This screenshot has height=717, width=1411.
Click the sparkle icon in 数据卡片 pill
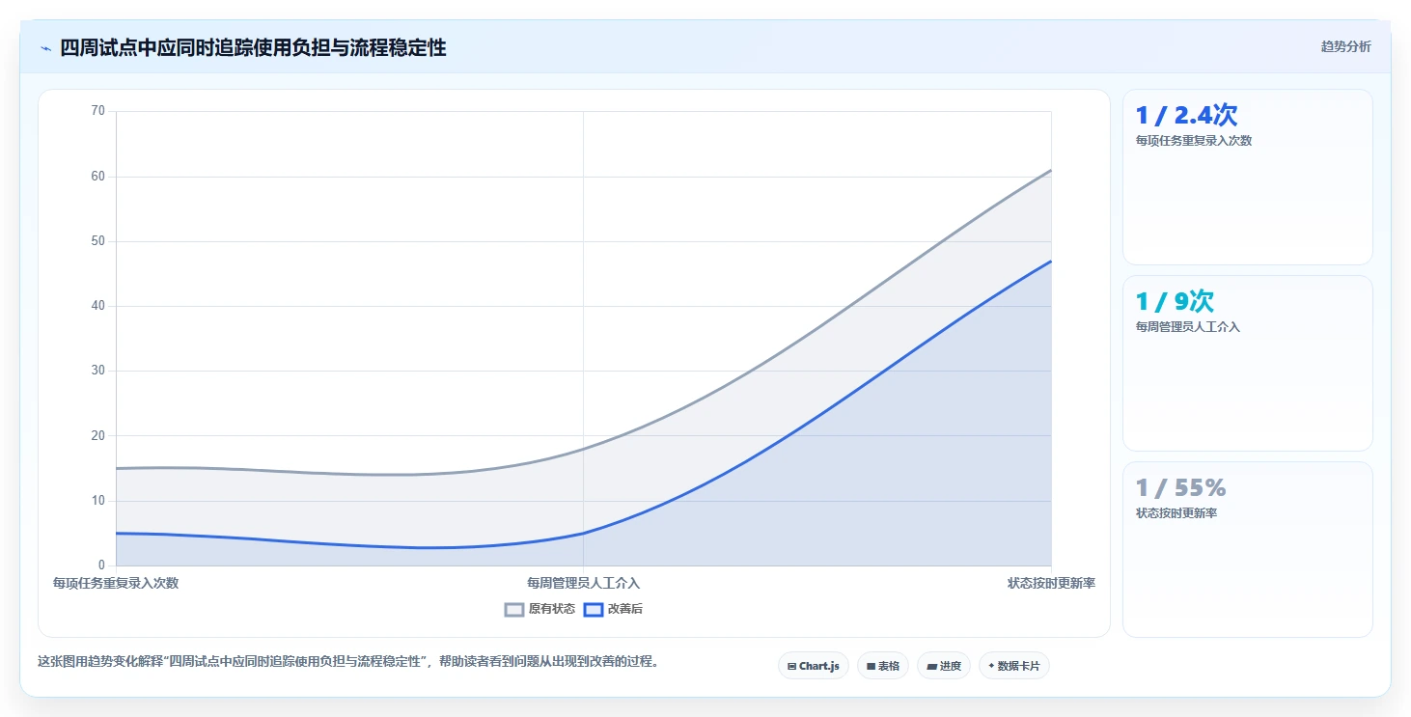(x=991, y=666)
